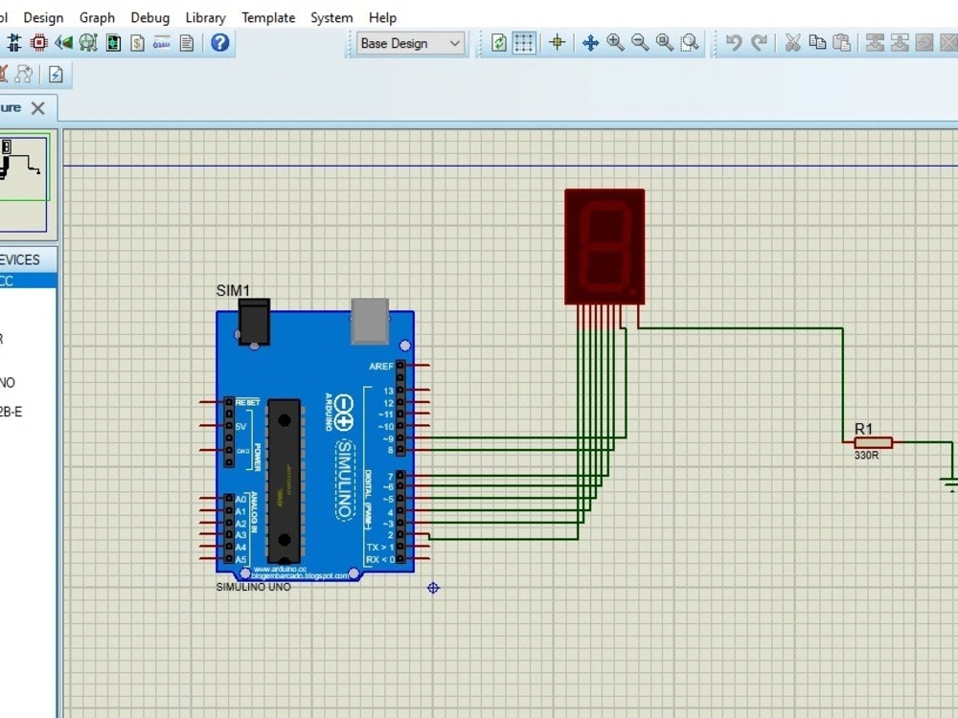Open the Project Notes document icon
The width and height of the screenshot is (958, 718).
click(187, 43)
